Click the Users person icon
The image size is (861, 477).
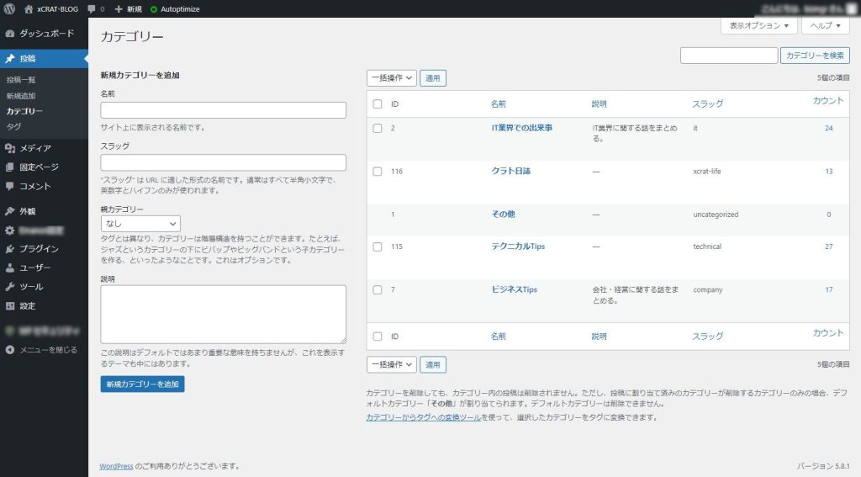click(x=10, y=268)
